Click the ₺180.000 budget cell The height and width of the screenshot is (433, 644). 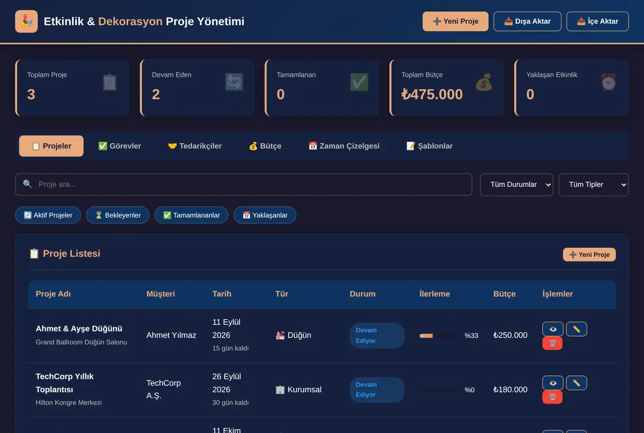pos(510,389)
